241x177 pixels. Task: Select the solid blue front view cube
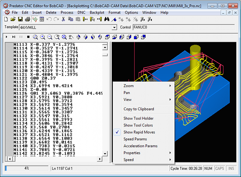pos(136,37)
